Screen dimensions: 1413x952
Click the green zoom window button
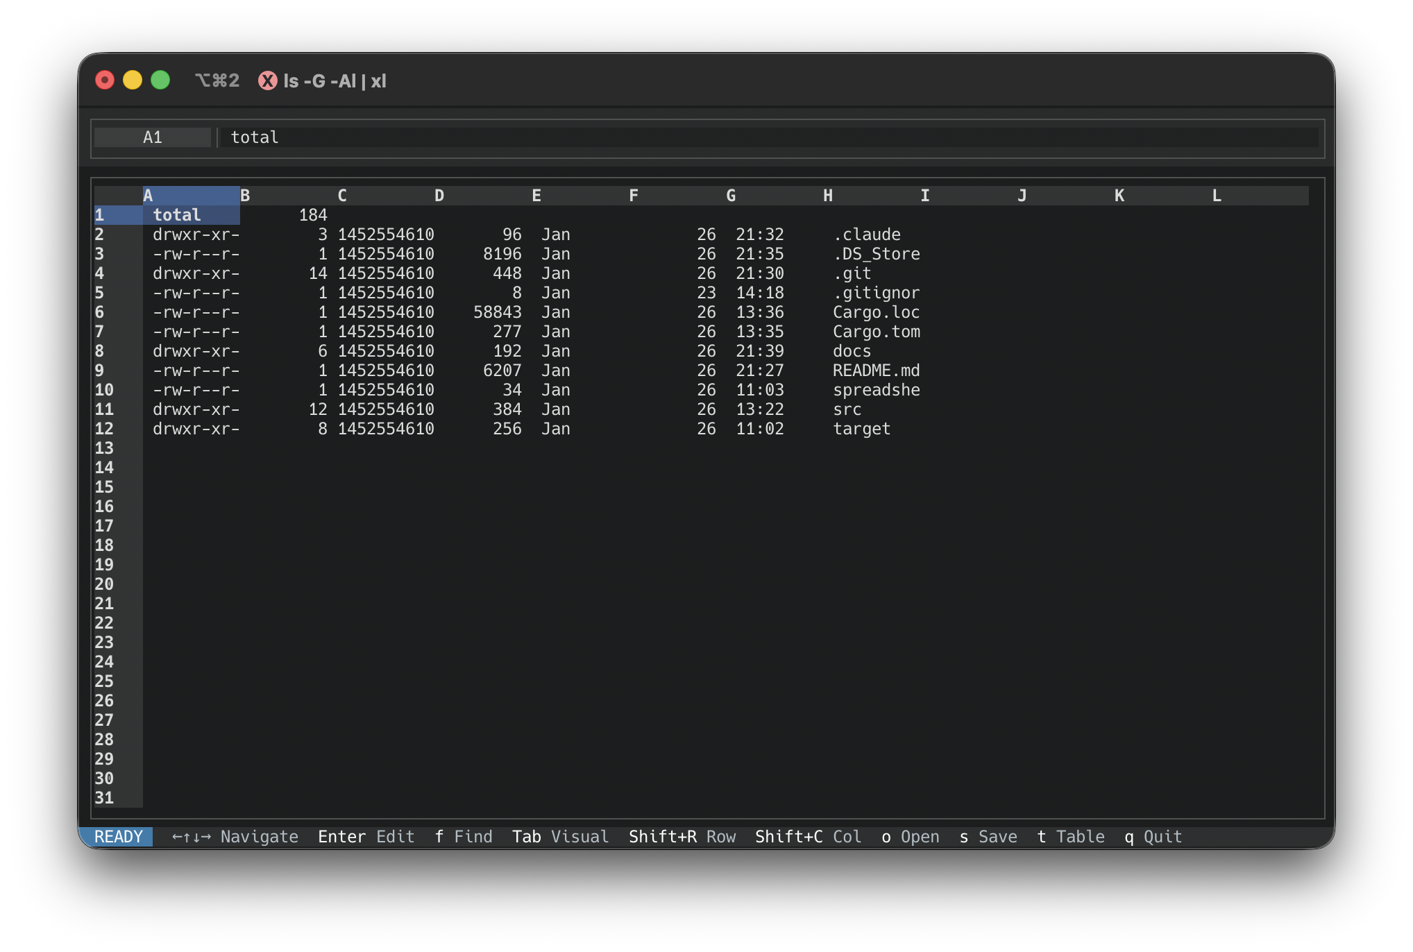click(x=160, y=80)
